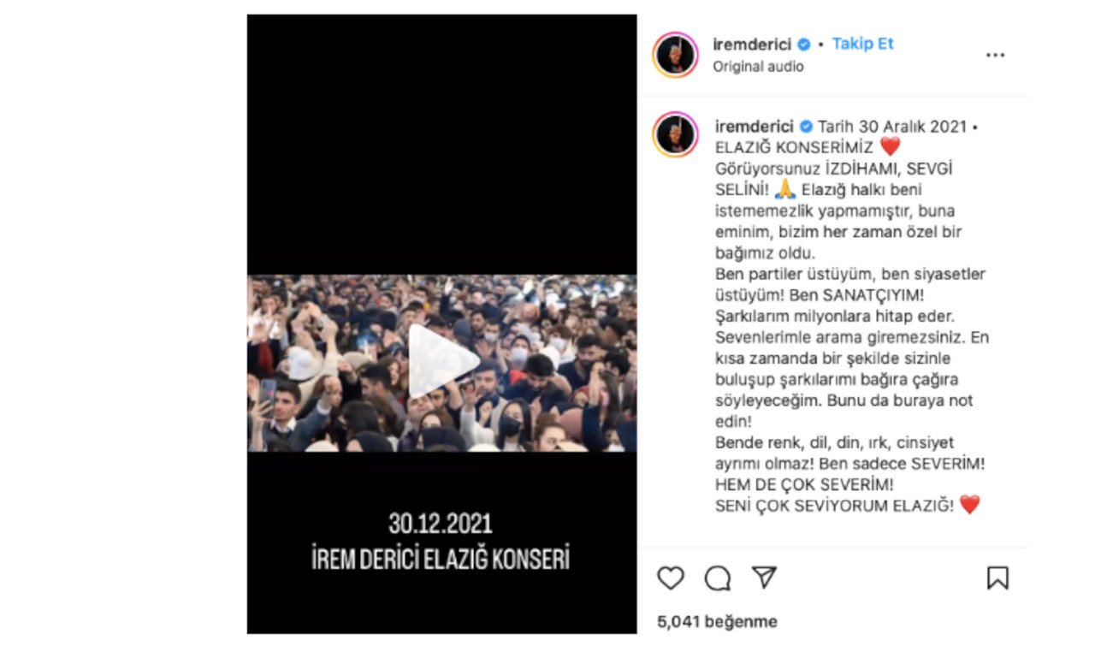1095x664 pixels.
Task: Click the İREM DERİCİ ELAZIĞ KONSERİ video title
Action: point(441,559)
